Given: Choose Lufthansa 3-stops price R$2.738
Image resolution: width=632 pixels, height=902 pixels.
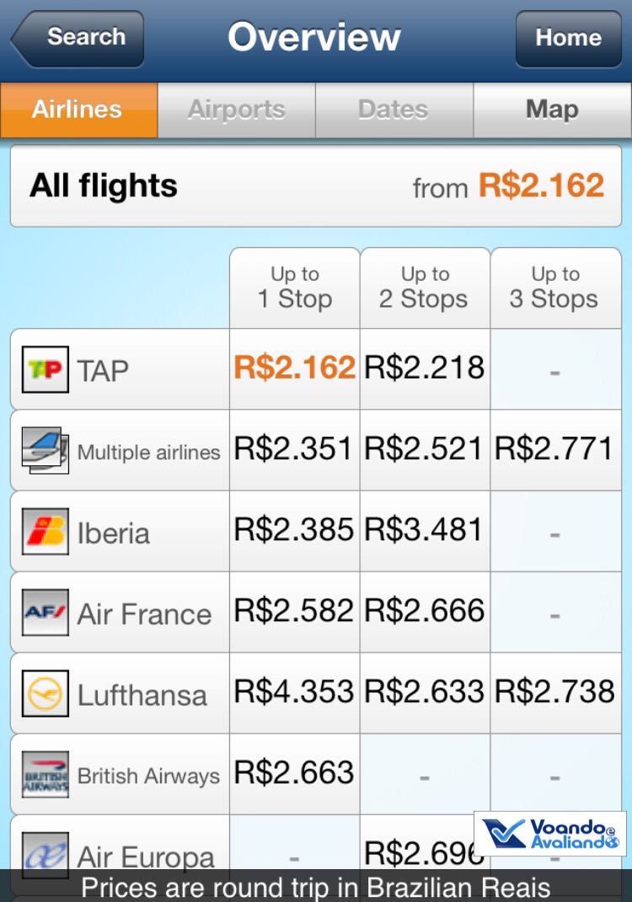Looking at the screenshot, I should (x=554, y=692).
